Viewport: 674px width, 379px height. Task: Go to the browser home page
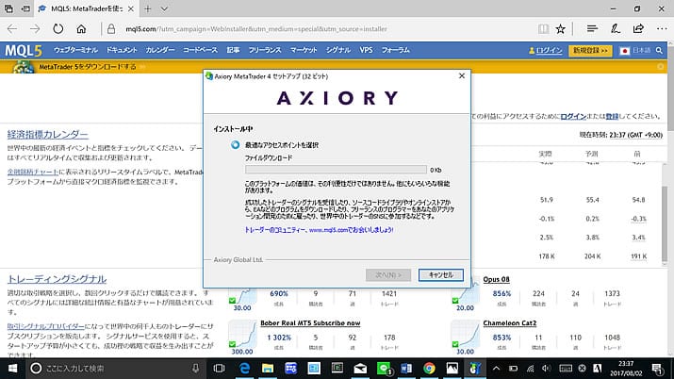pyautogui.click(x=81, y=29)
